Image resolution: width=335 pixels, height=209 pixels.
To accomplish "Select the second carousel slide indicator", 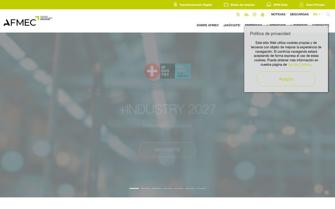I will (145, 188).
